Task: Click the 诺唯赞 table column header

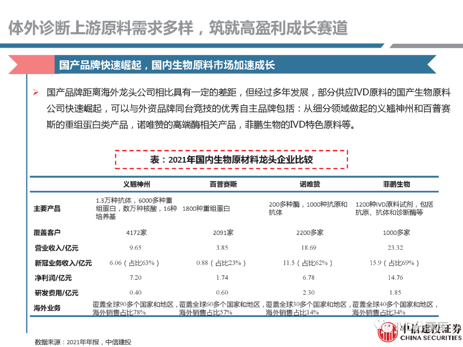Action: tap(309, 184)
